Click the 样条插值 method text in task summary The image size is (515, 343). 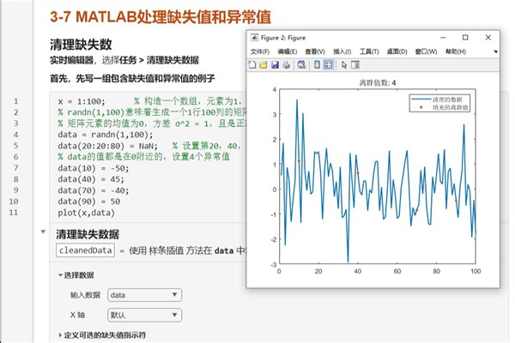[167, 250]
